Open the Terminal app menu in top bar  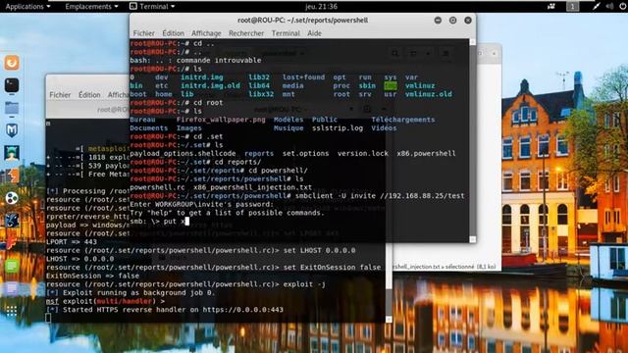coord(153,7)
